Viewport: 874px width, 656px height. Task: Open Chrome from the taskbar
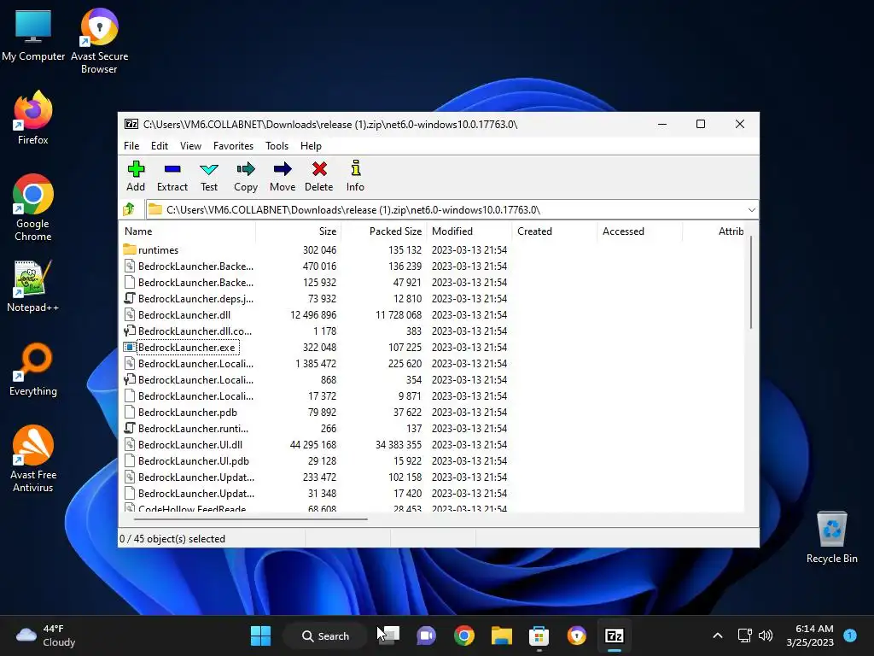pos(463,635)
